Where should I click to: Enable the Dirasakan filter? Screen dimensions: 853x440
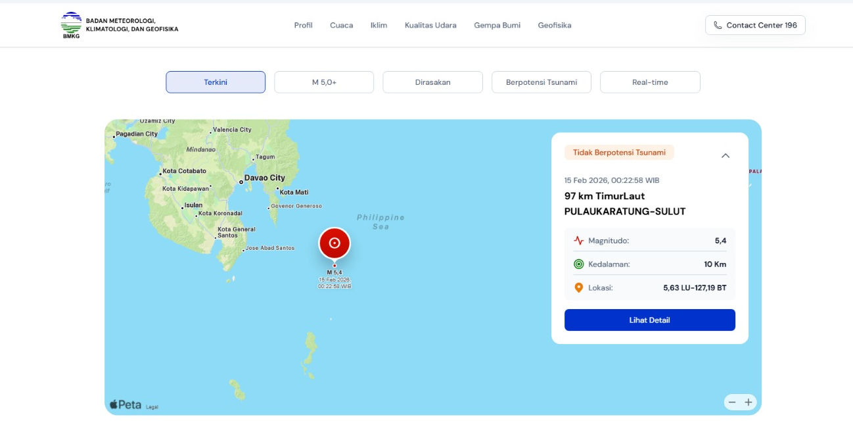[x=433, y=82]
